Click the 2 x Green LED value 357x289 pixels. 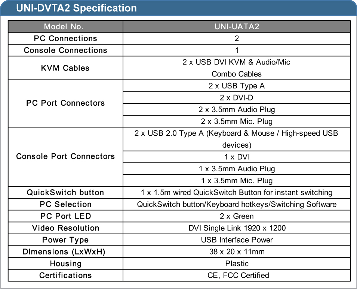pyautogui.click(x=237, y=216)
